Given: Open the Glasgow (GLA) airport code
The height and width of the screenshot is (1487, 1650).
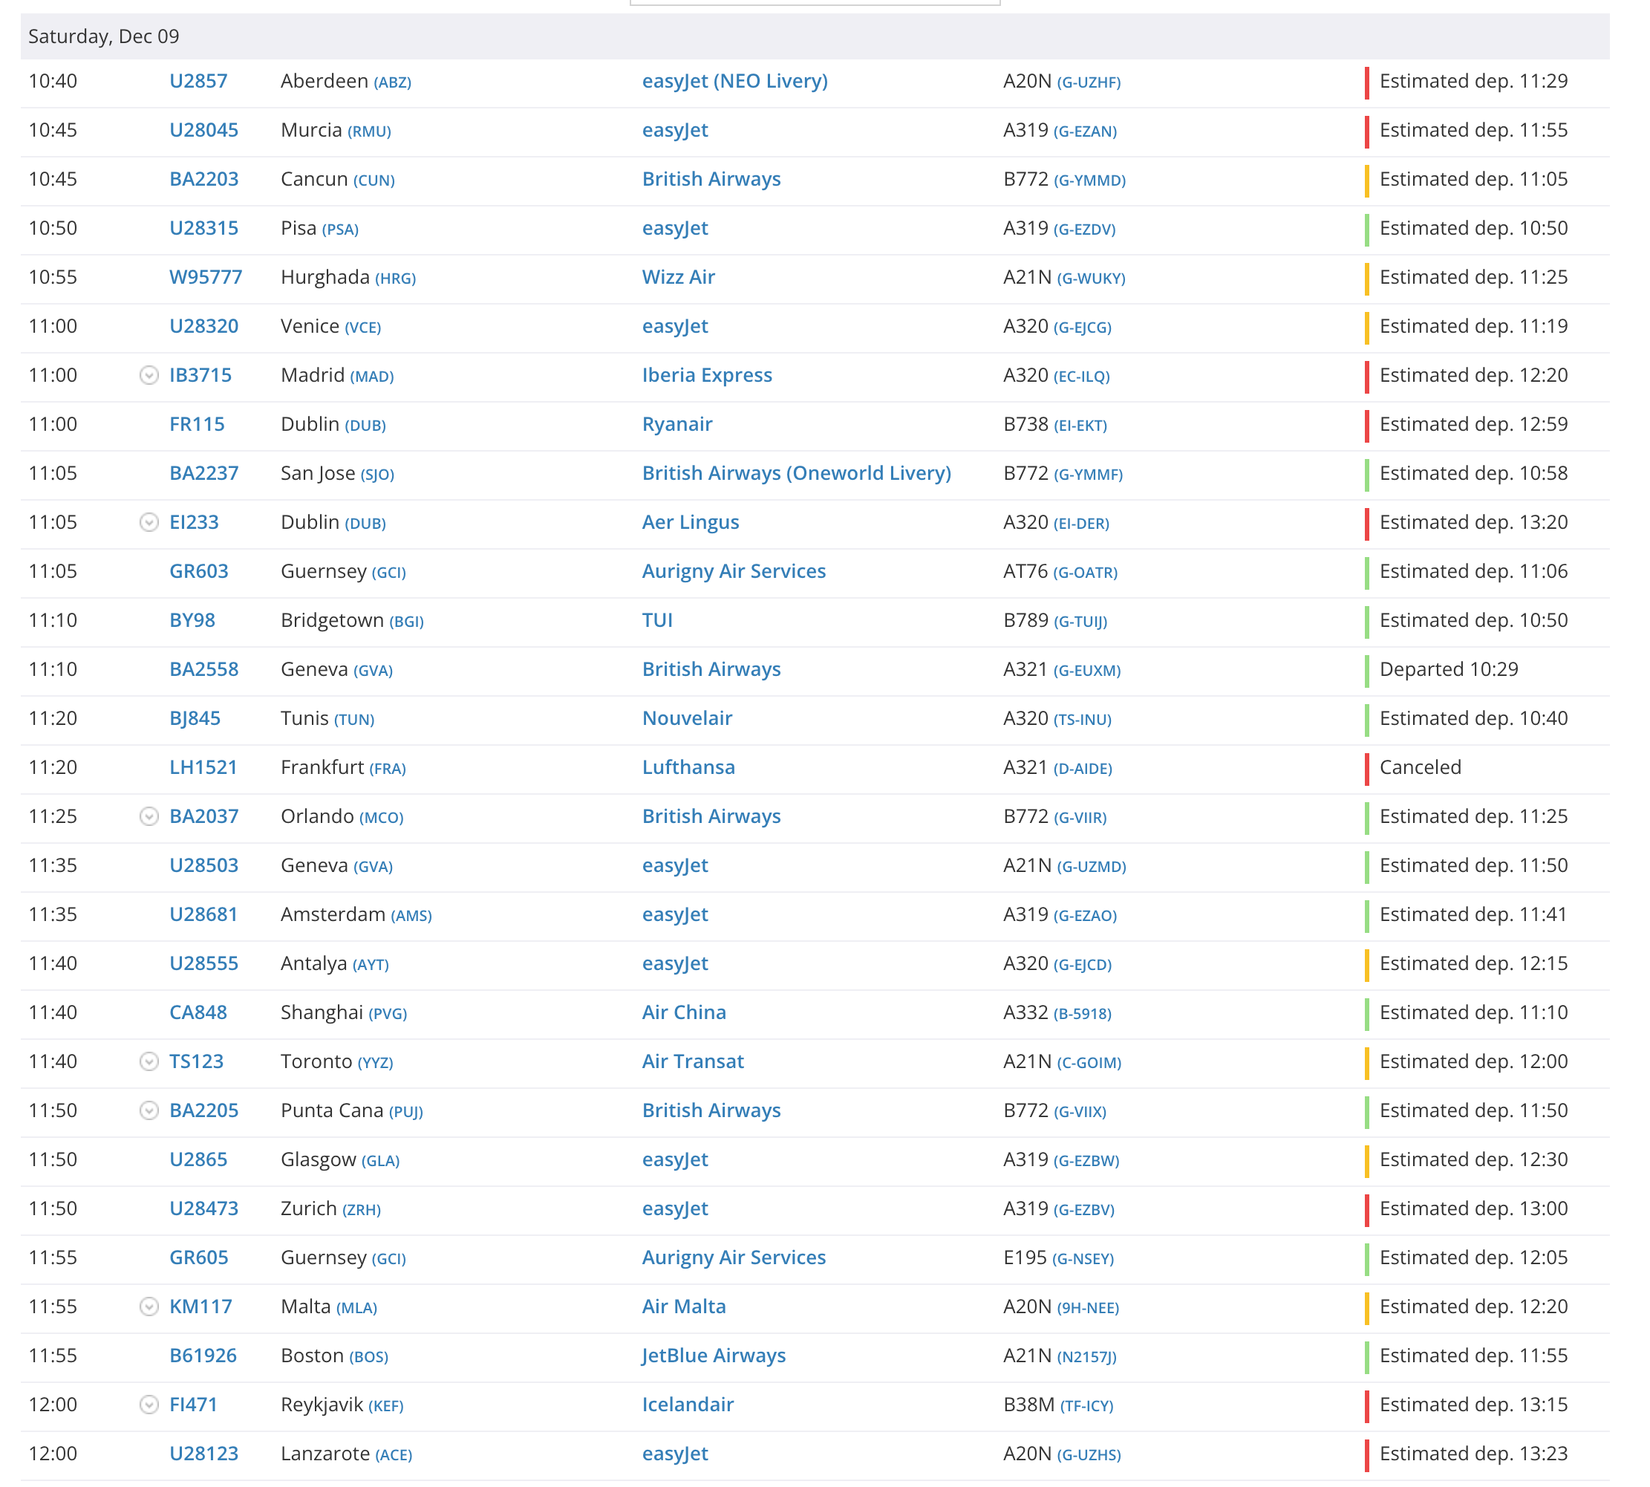Looking at the screenshot, I should click(x=381, y=1161).
